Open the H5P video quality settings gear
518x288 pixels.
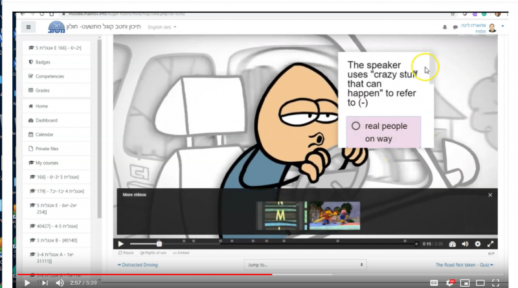478,244
